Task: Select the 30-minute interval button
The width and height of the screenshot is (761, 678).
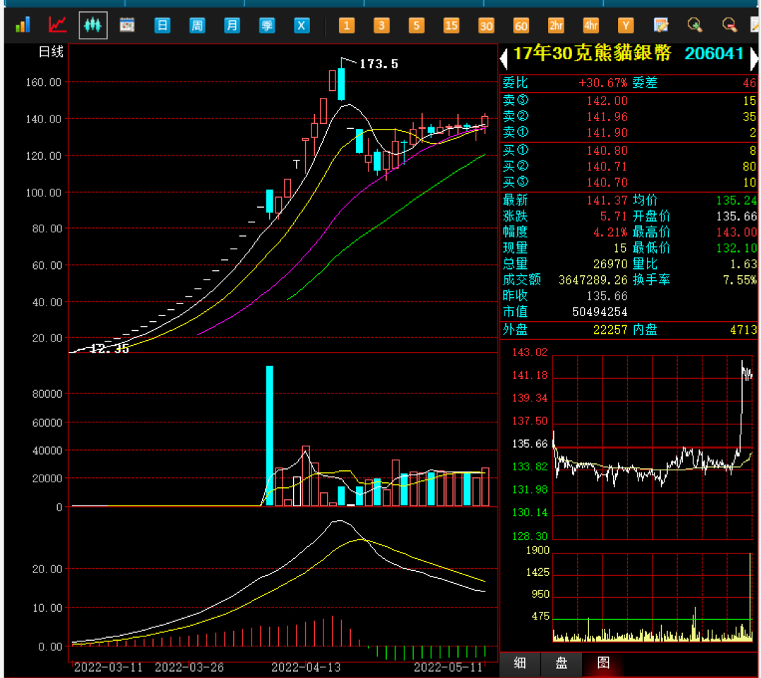Action: (x=486, y=25)
